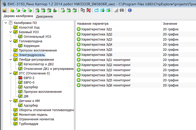Click the red X delete toolbar icon
This screenshot has width=196, height=130.
pyautogui.click(x=88, y=10)
